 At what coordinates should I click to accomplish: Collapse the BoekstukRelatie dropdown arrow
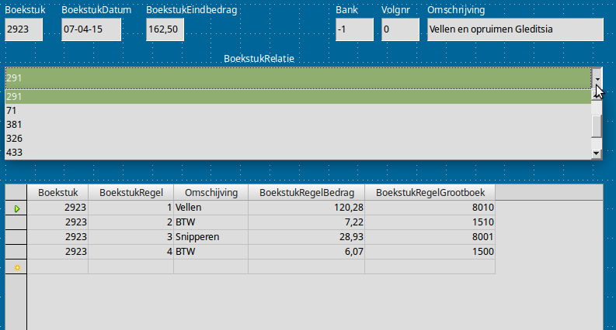pyautogui.click(x=597, y=78)
